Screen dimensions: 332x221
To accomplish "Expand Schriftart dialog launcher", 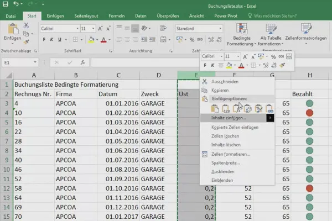I will click(110, 51).
